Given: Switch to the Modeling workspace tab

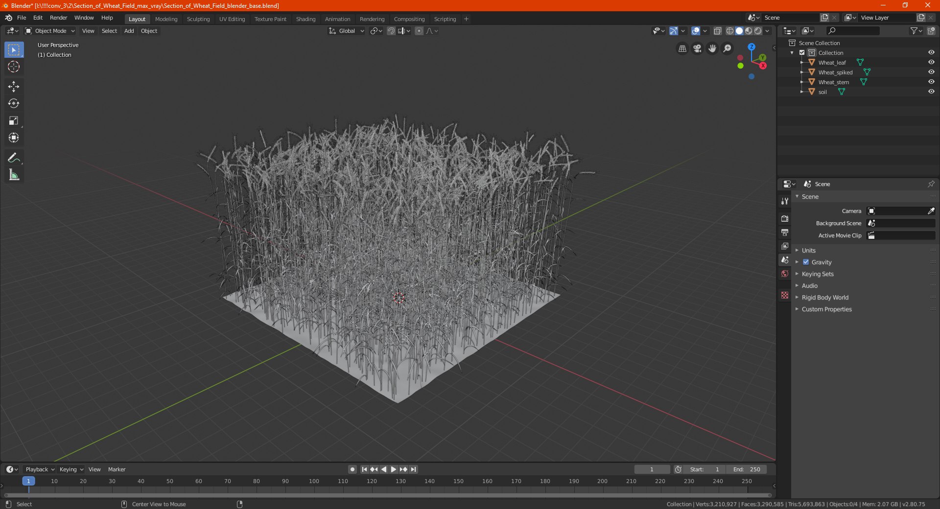Looking at the screenshot, I should (166, 19).
